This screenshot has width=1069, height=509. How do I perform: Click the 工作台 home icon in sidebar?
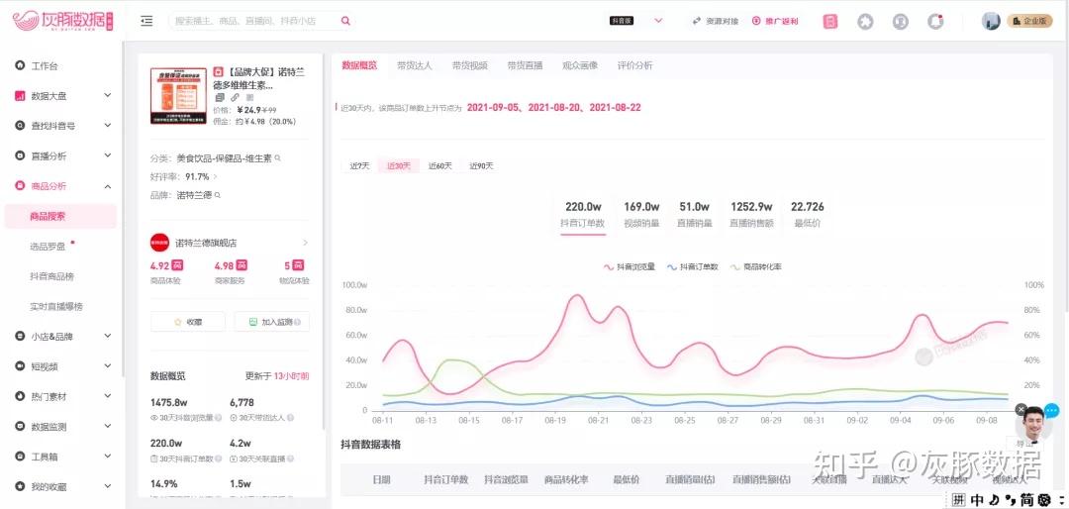[x=20, y=66]
